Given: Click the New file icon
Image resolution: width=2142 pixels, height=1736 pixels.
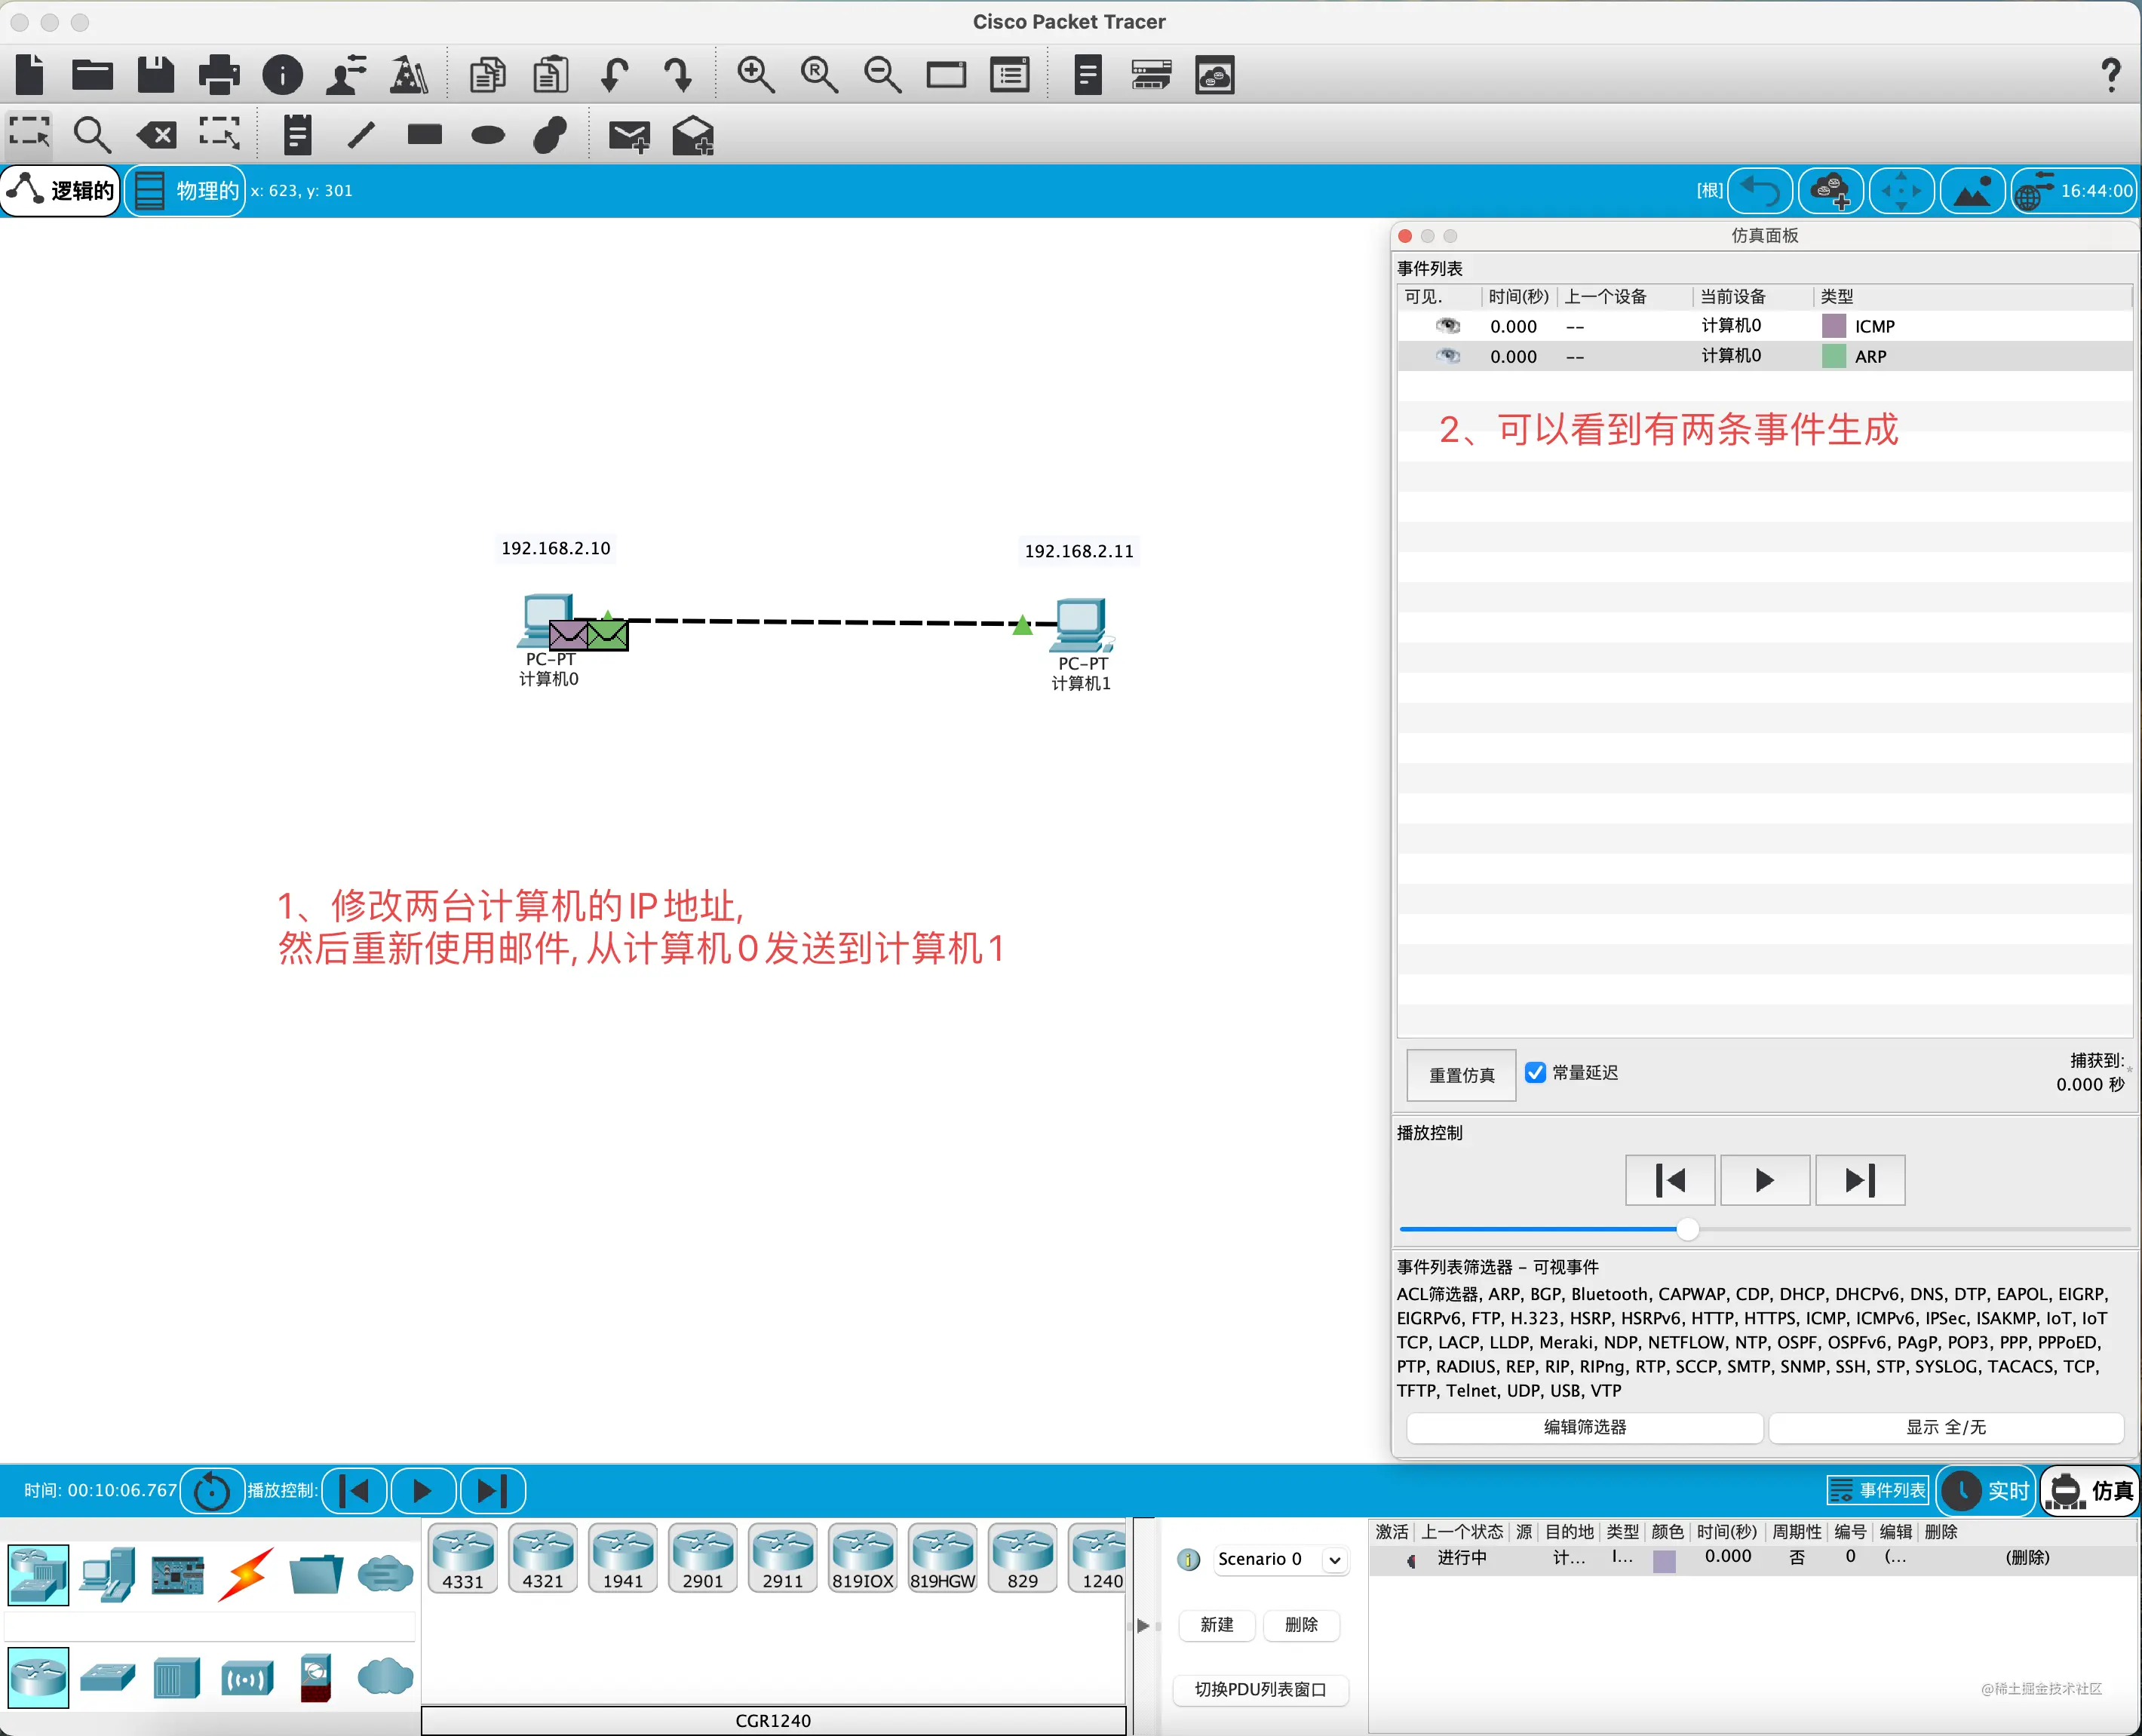Looking at the screenshot, I should tap(30, 75).
